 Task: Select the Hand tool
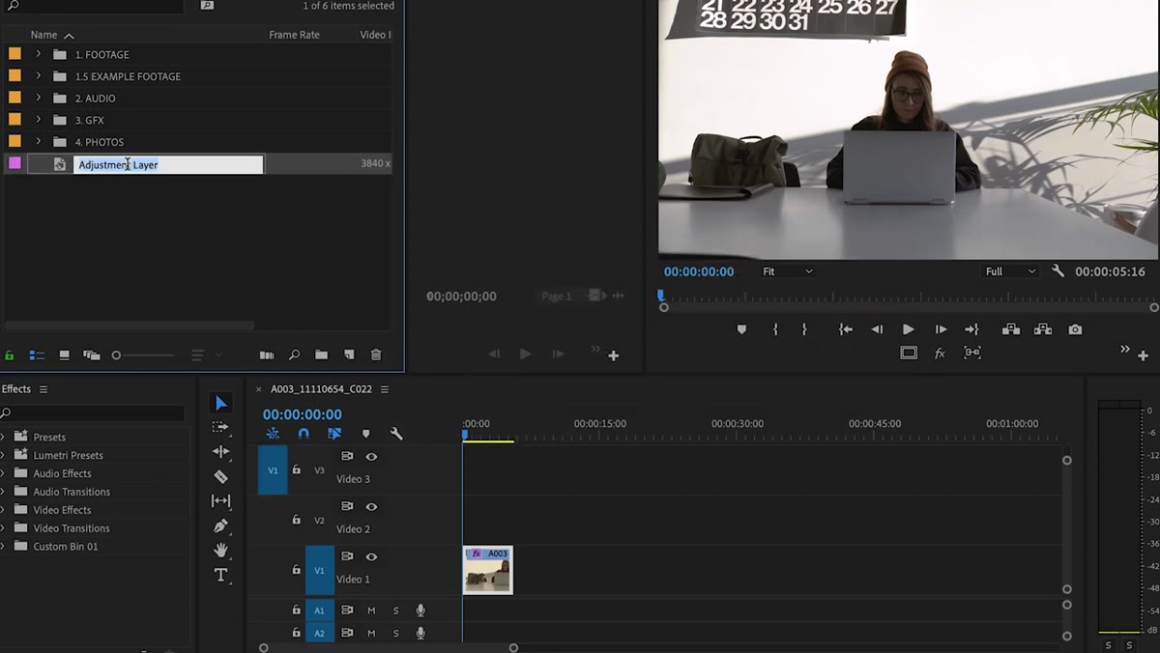click(x=220, y=550)
